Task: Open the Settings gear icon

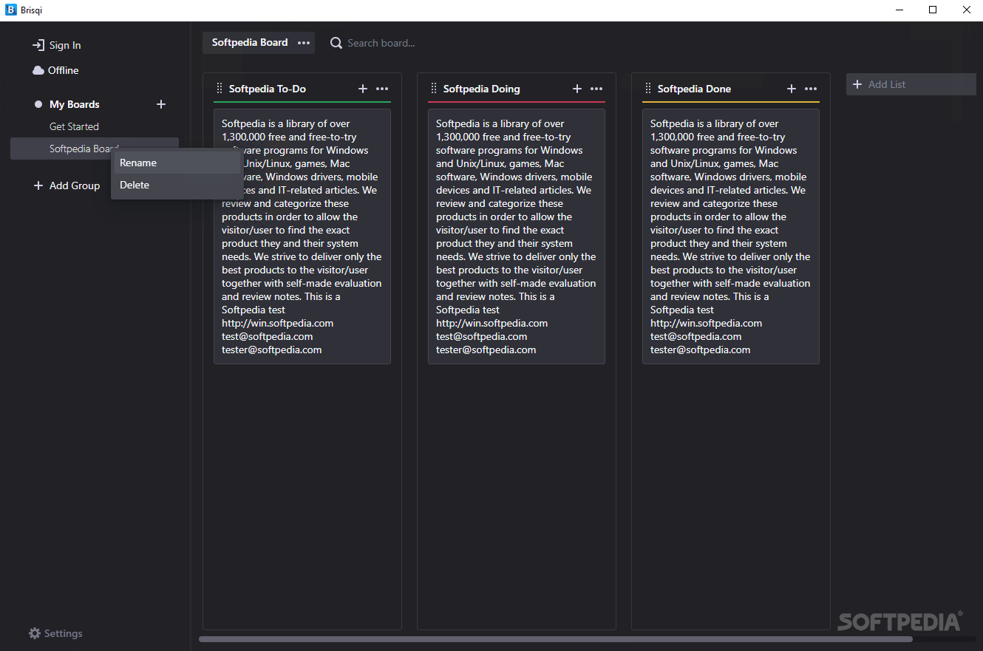Action: (35, 633)
